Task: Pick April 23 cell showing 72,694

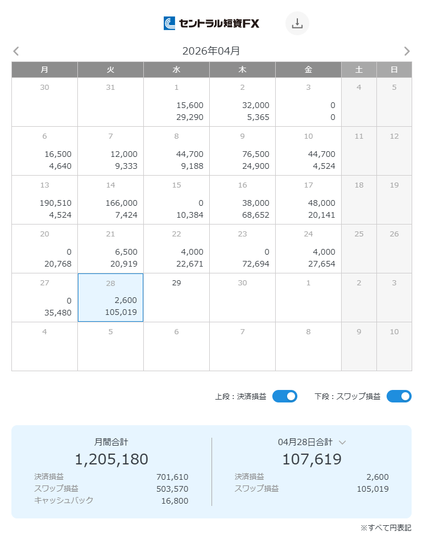Action: 242,248
